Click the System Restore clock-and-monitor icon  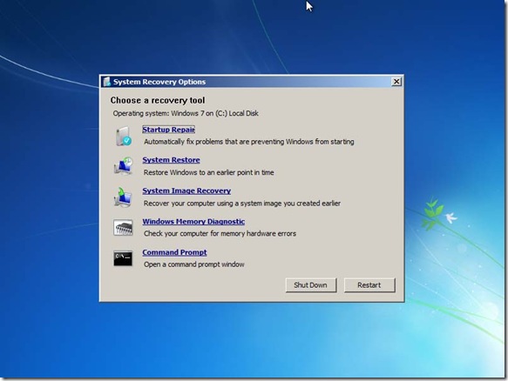tap(123, 166)
